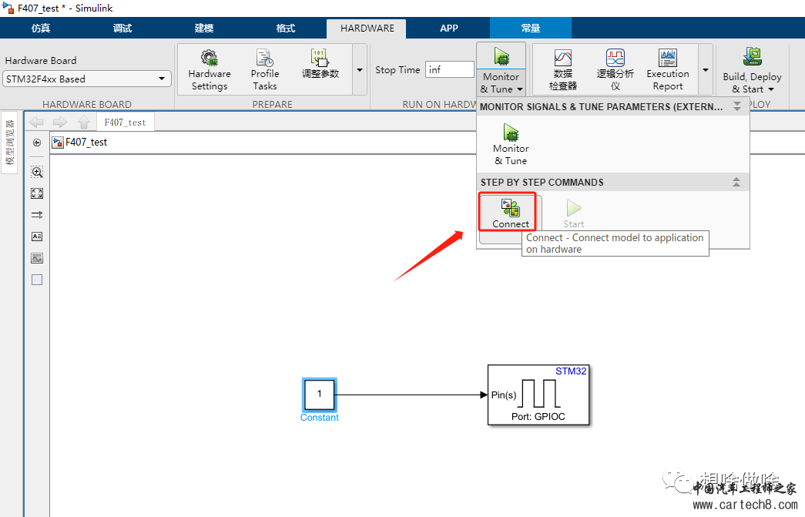Click the Stop Time input field
Image resolution: width=805 pixels, height=517 pixels.
pos(449,69)
